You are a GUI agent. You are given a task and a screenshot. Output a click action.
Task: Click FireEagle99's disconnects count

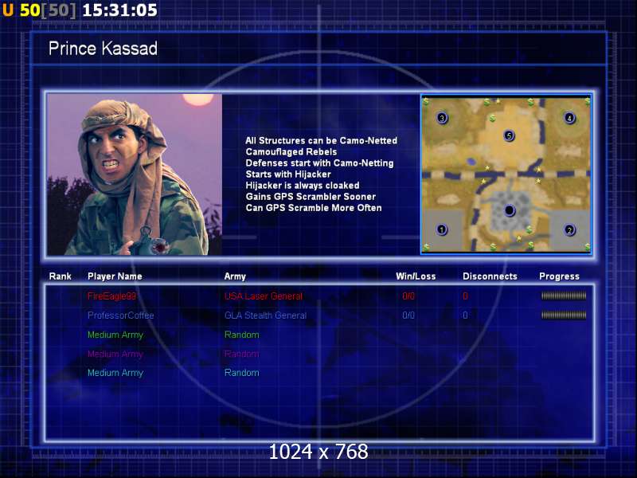point(465,296)
